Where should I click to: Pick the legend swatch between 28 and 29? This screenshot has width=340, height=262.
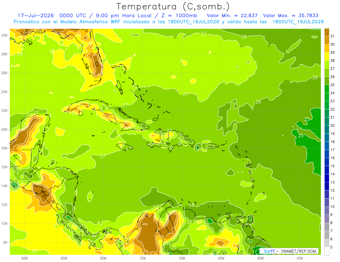pyautogui.click(x=327, y=57)
